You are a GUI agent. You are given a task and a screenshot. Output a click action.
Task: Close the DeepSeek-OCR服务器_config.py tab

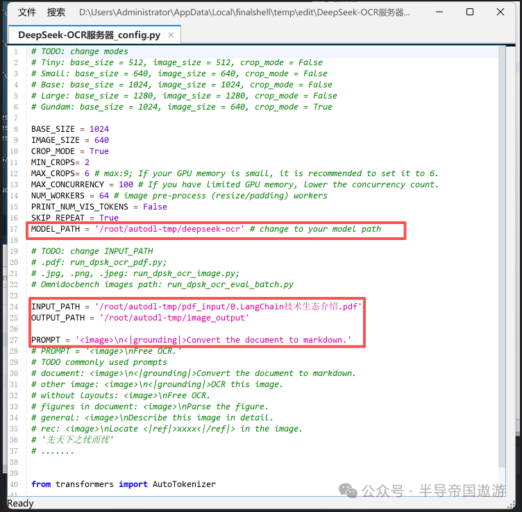(x=171, y=35)
